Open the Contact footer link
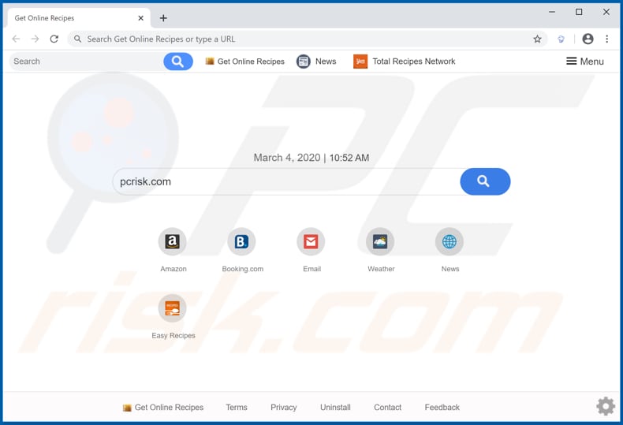Viewport: 623px width, 425px height. (x=387, y=407)
